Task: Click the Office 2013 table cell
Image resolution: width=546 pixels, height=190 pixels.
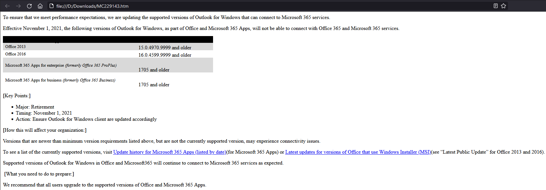Action: [15, 47]
